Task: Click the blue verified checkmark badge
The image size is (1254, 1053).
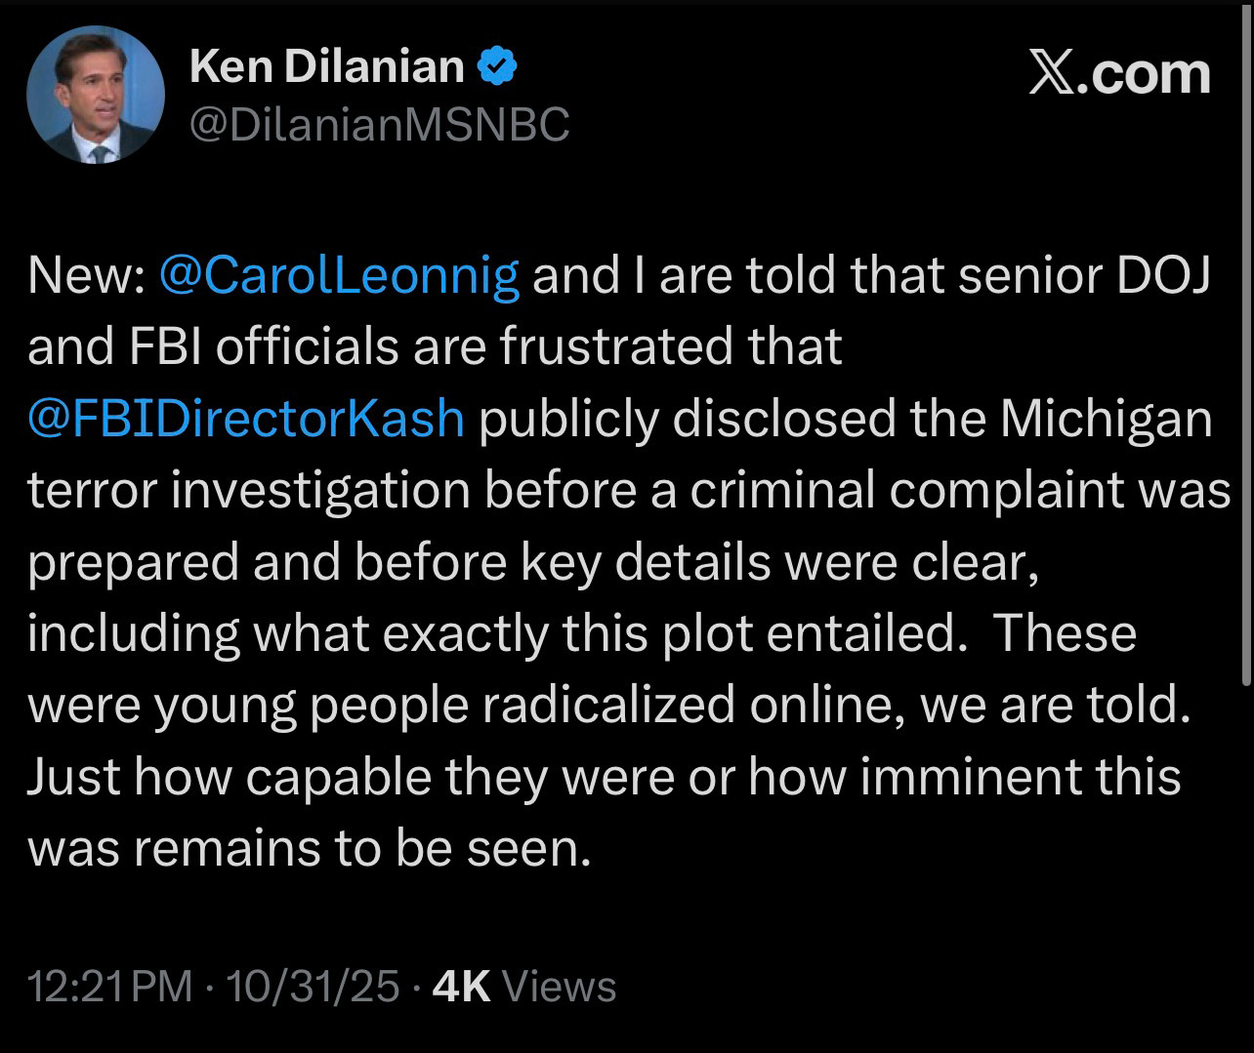Action: [497, 66]
